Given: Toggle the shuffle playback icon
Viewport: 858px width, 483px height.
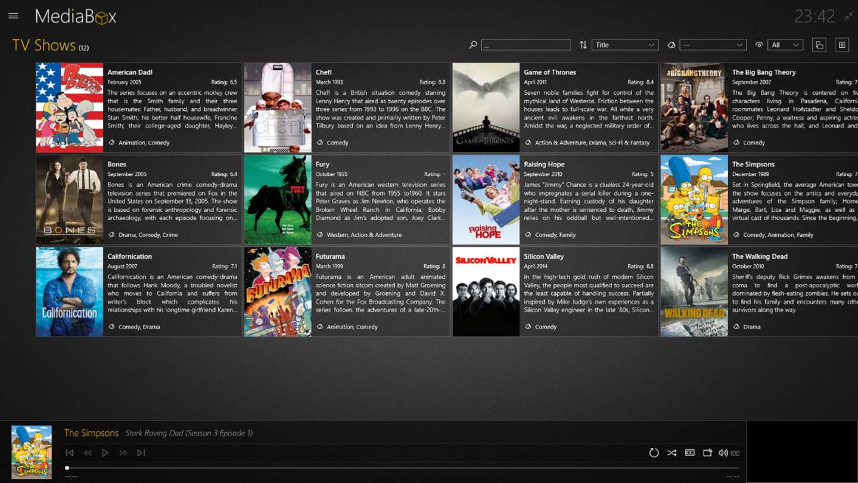Looking at the screenshot, I should (x=672, y=453).
